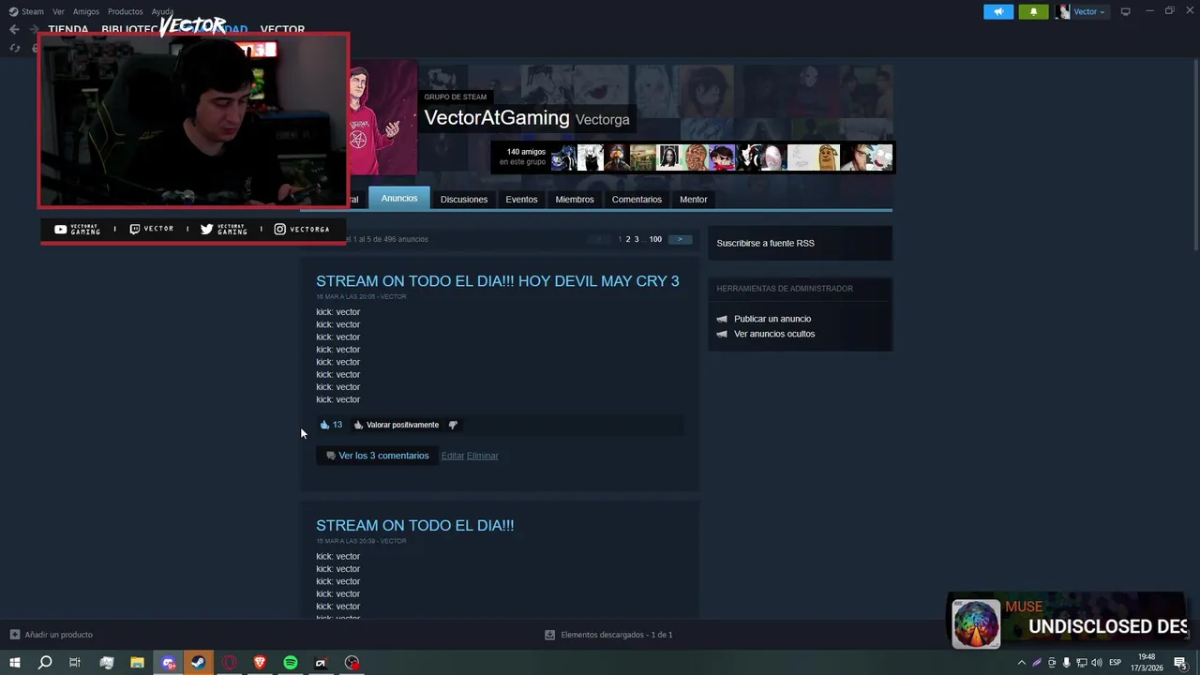The image size is (1200, 675).
Task: Open the VECTOR profile section in header
Action: click(282, 29)
